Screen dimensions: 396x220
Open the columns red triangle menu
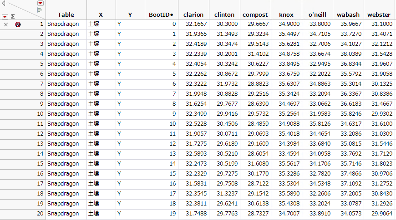40,3
